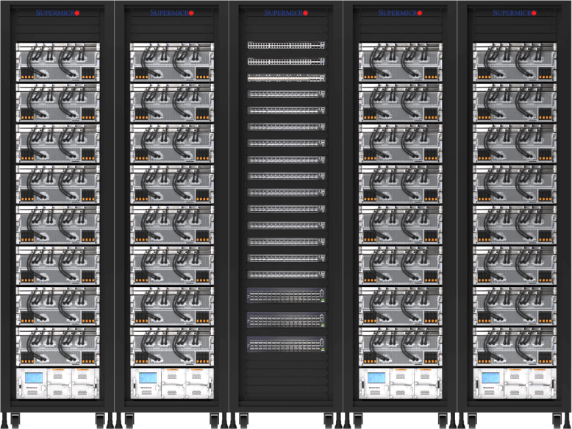Select the topmost network switch in the center rack
The height and width of the screenshot is (429, 572).
point(286,46)
